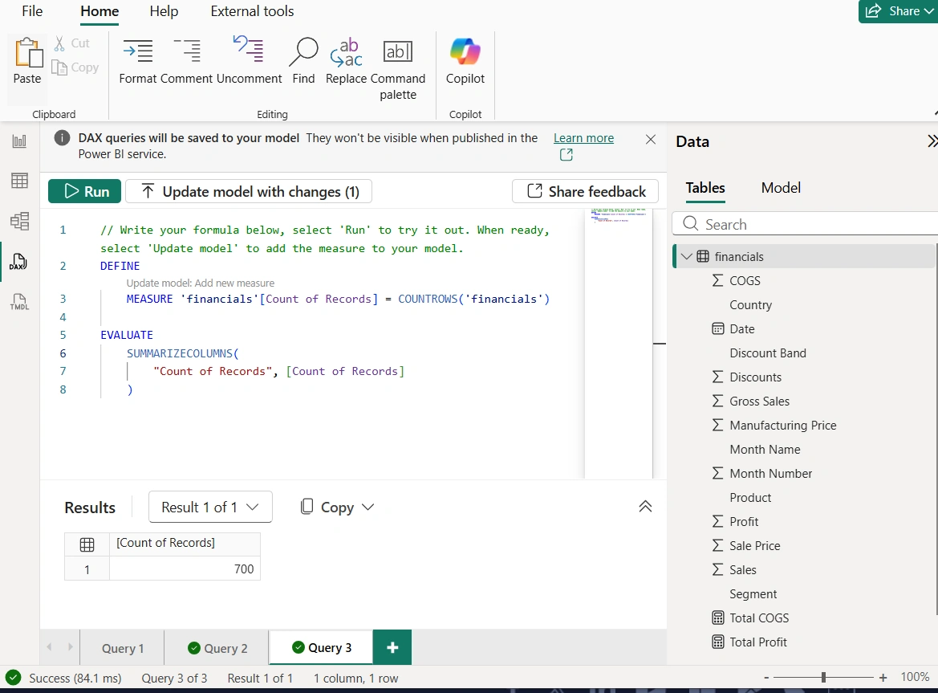Open the Replace tool

(346, 62)
